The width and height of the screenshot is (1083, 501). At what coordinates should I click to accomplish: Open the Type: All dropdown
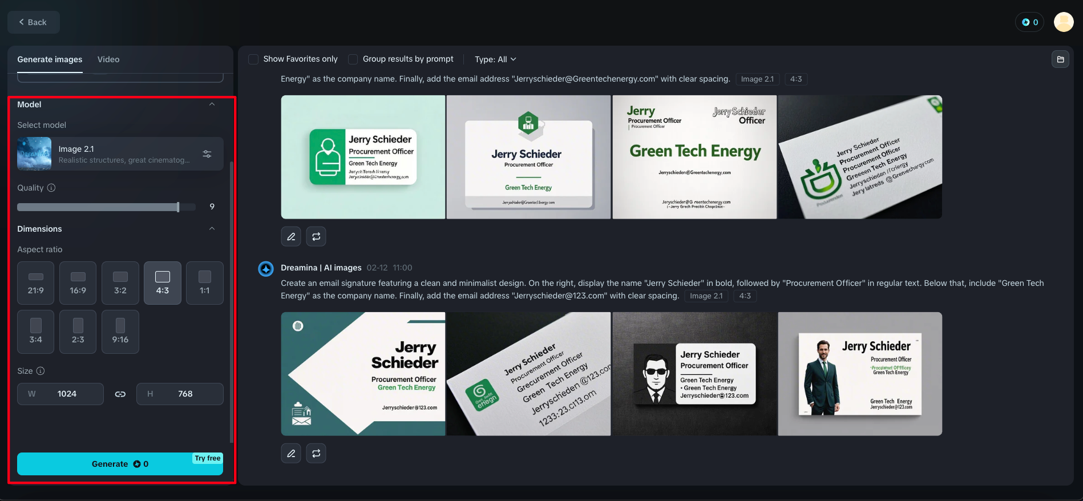[x=495, y=59]
